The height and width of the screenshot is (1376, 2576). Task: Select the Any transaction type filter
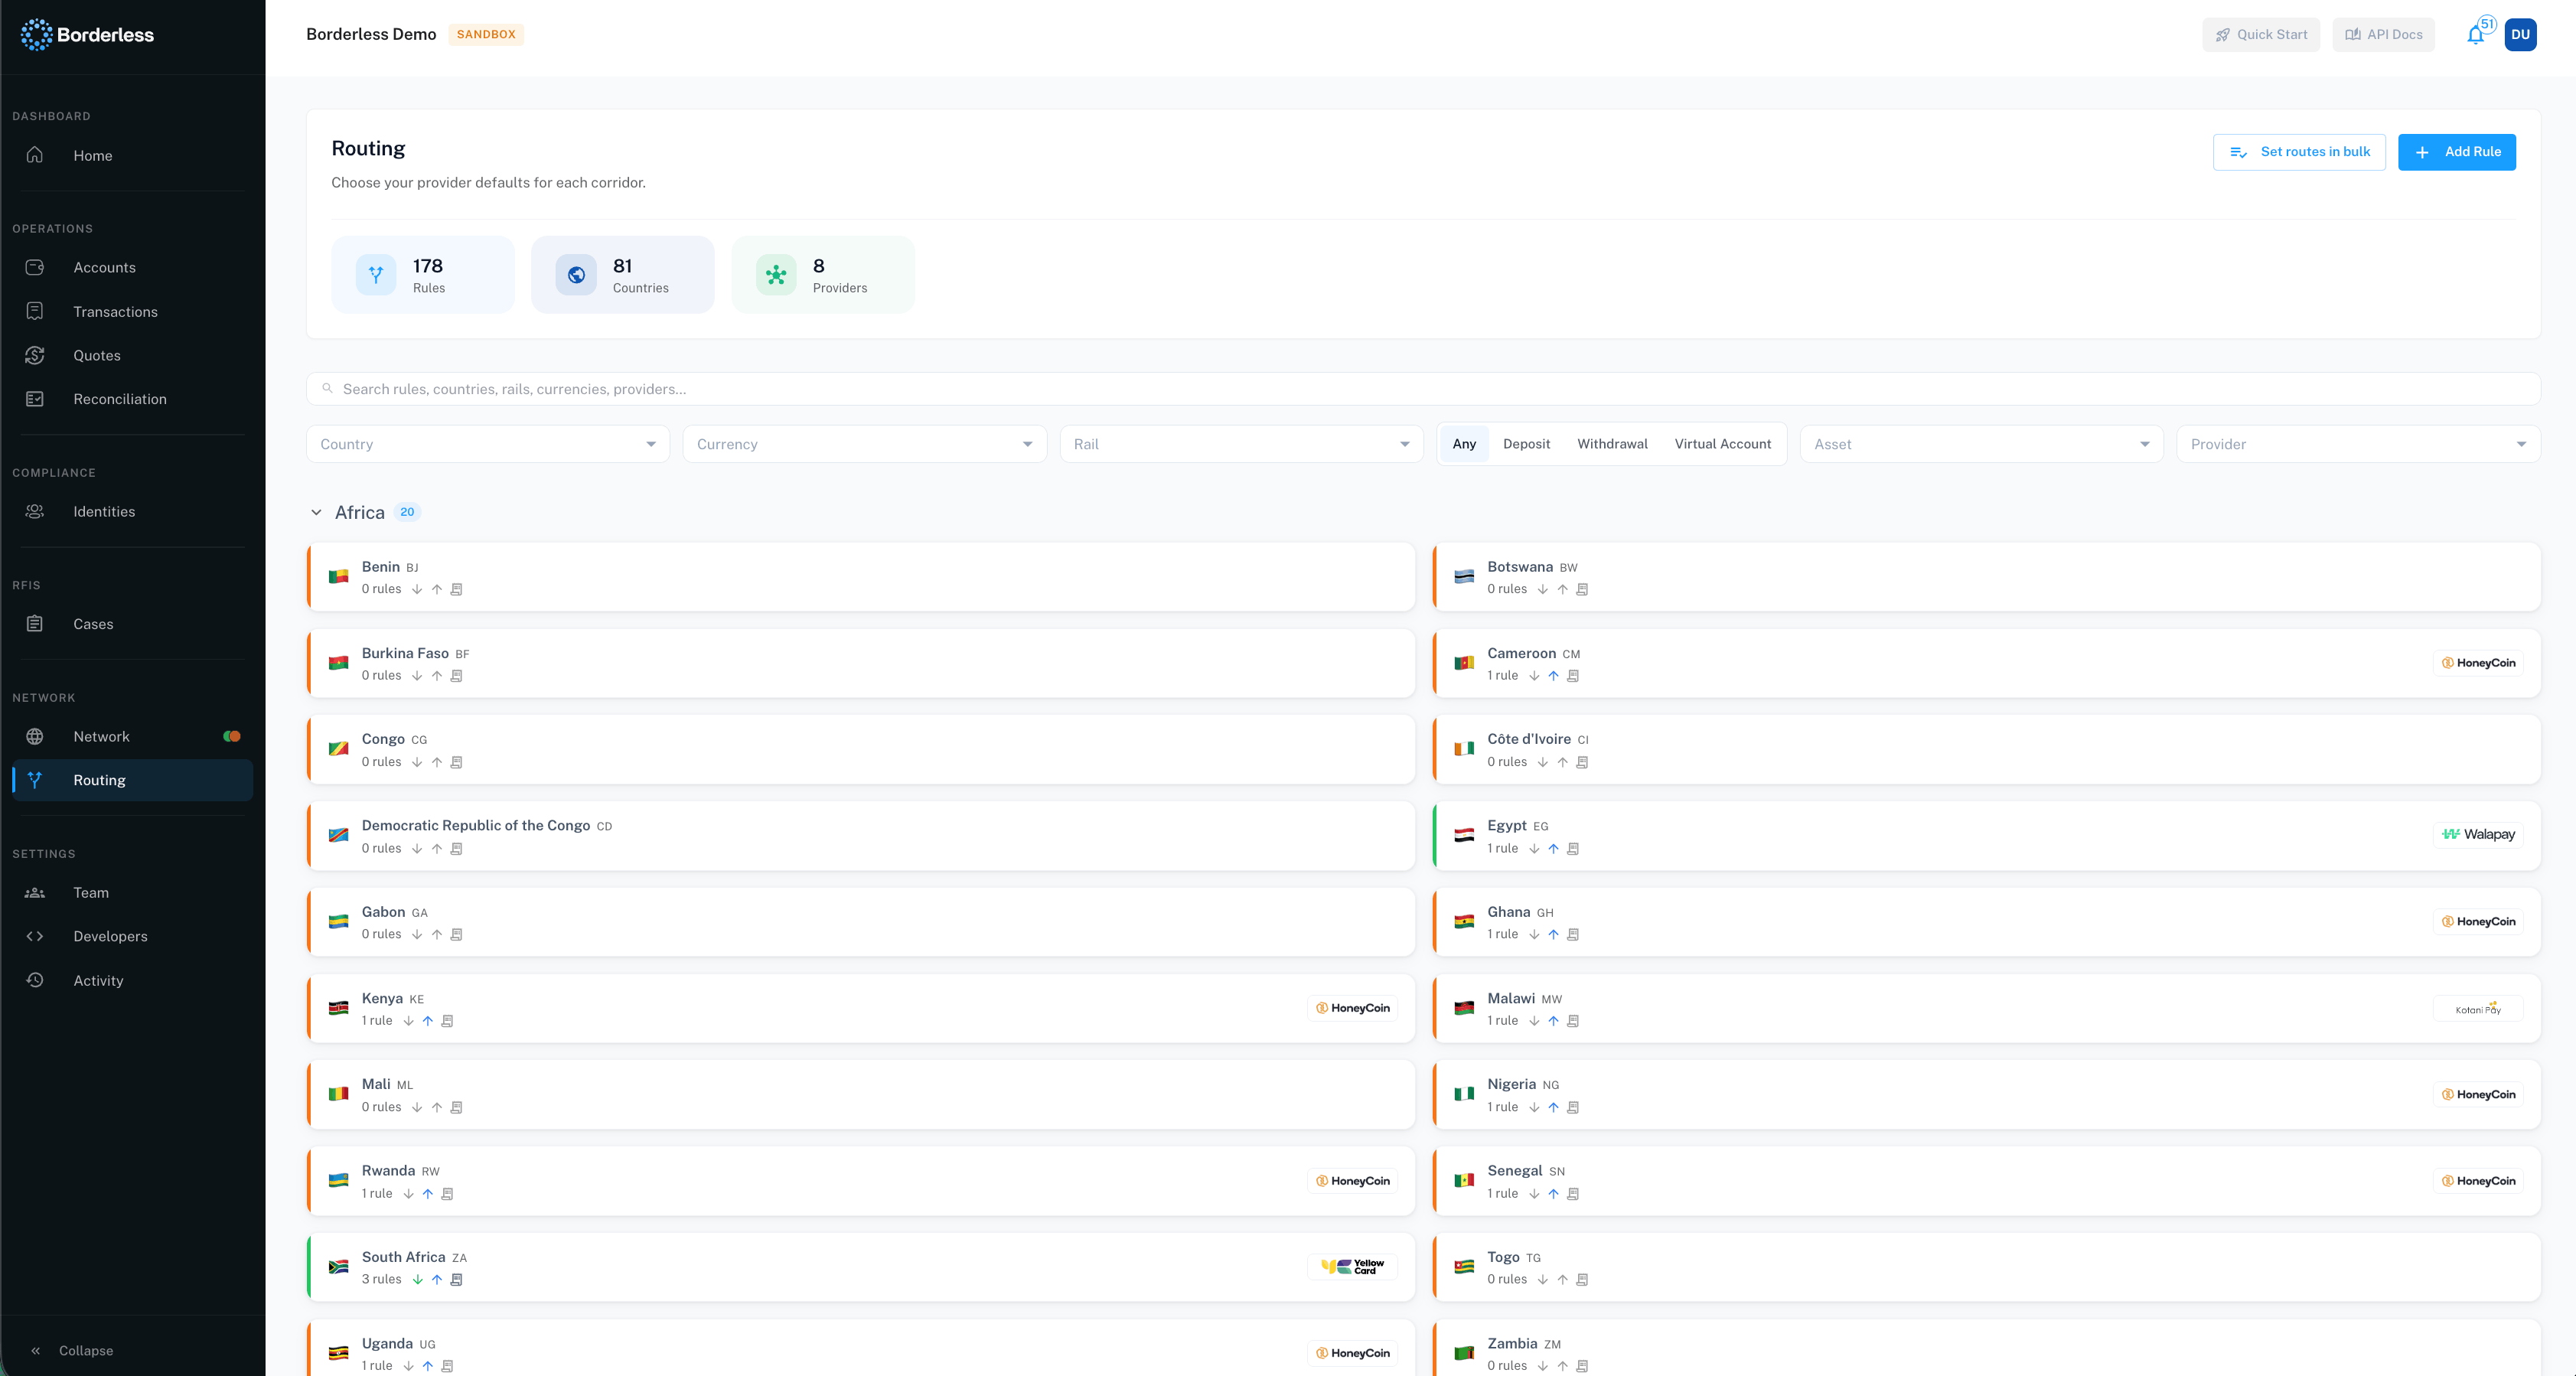[x=1464, y=444]
